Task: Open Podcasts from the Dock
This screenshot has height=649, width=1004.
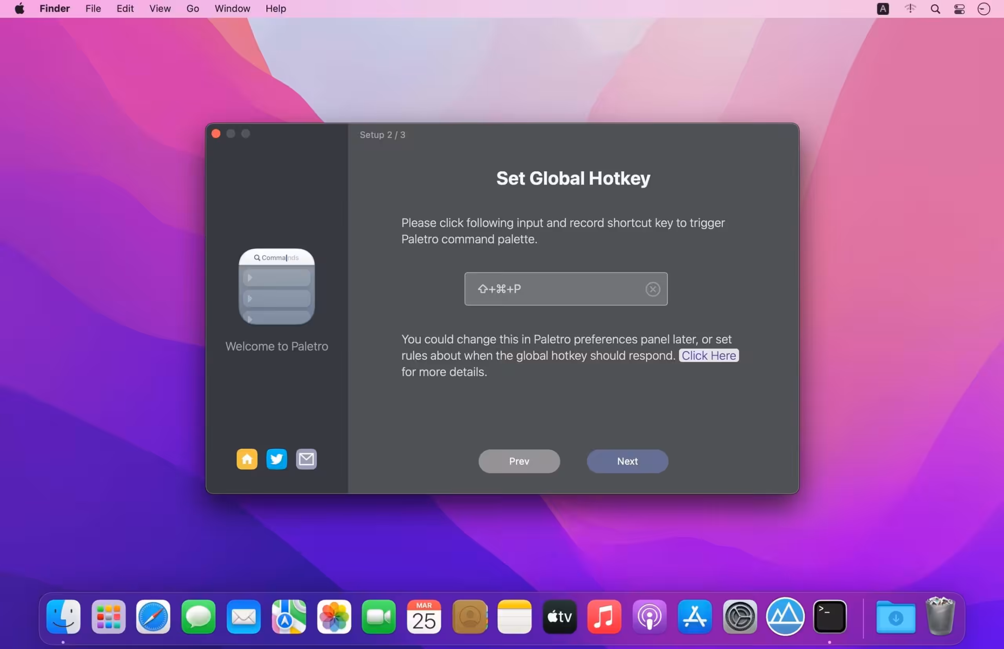Action: tap(649, 616)
